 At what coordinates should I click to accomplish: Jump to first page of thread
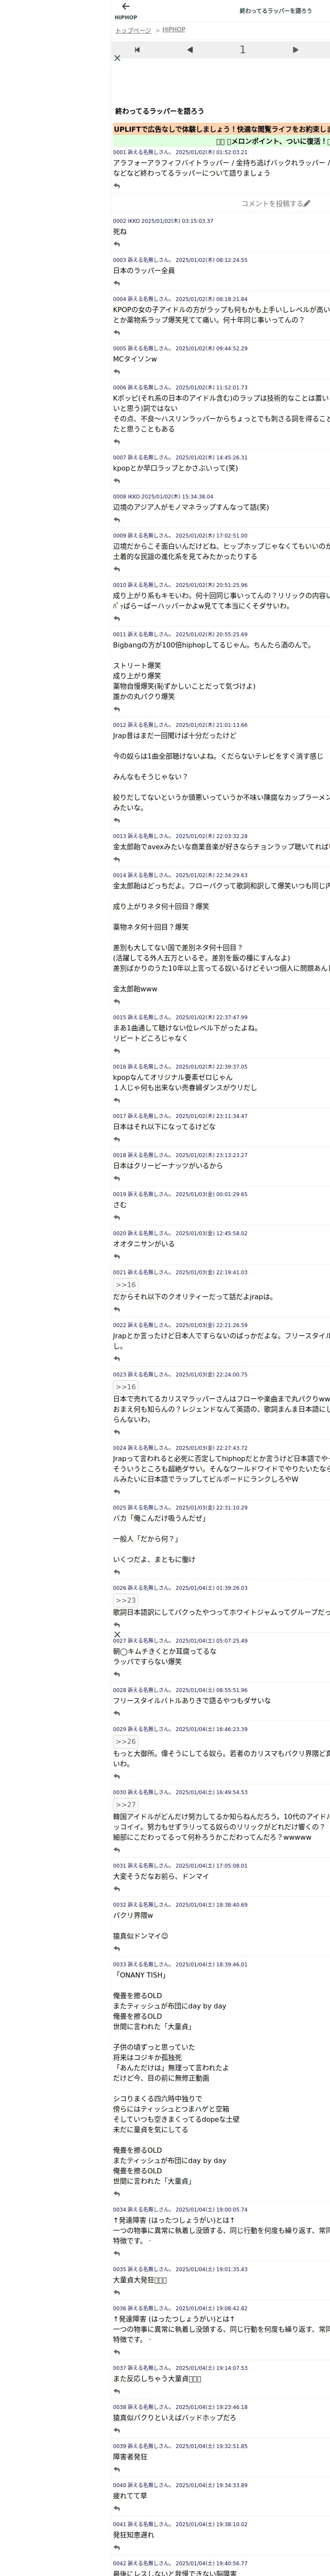click(137, 49)
